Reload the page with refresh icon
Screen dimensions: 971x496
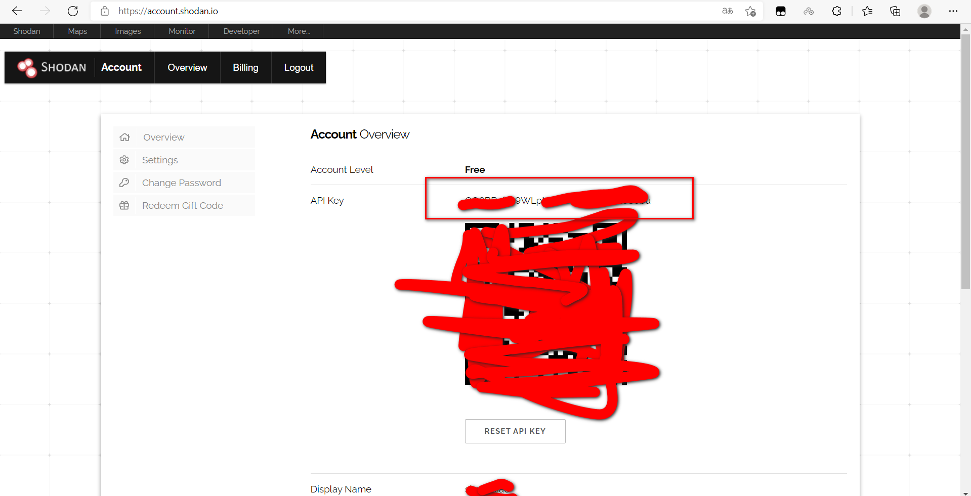(x=73, y=11)
